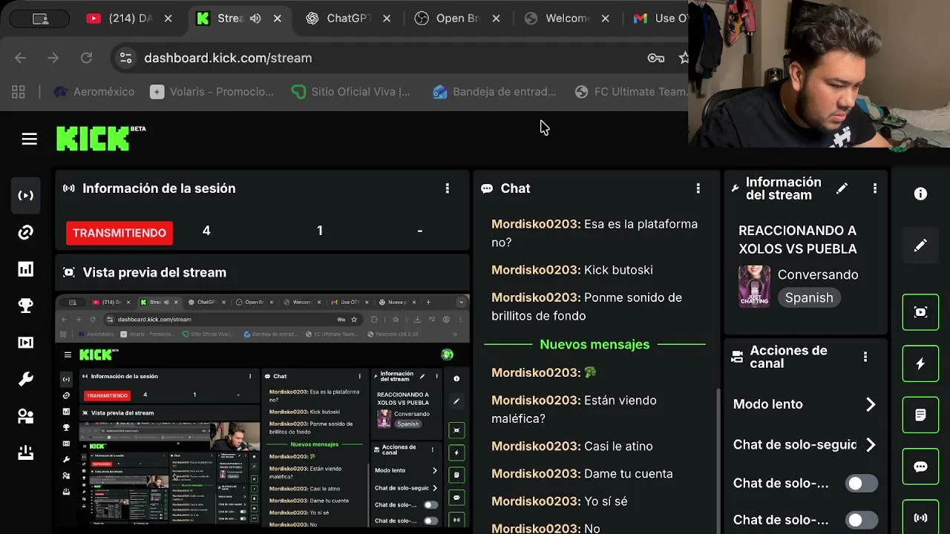Click the viewer count '4' in session info
950x534 pixels.
(x=206, y=231)
